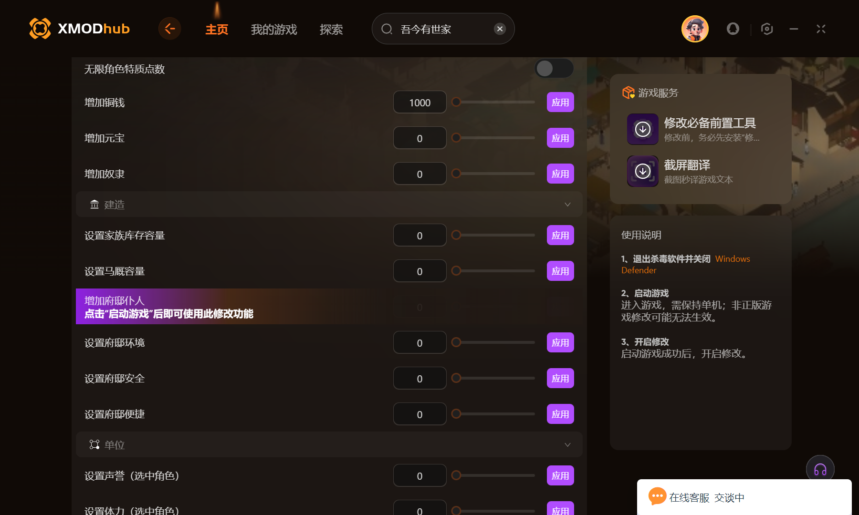Clear the search box with X icon
859x515 pixels.
pos(500,29)
